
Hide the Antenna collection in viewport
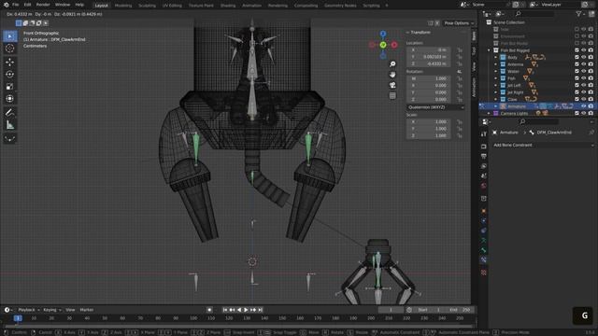[x=583, y=64]
